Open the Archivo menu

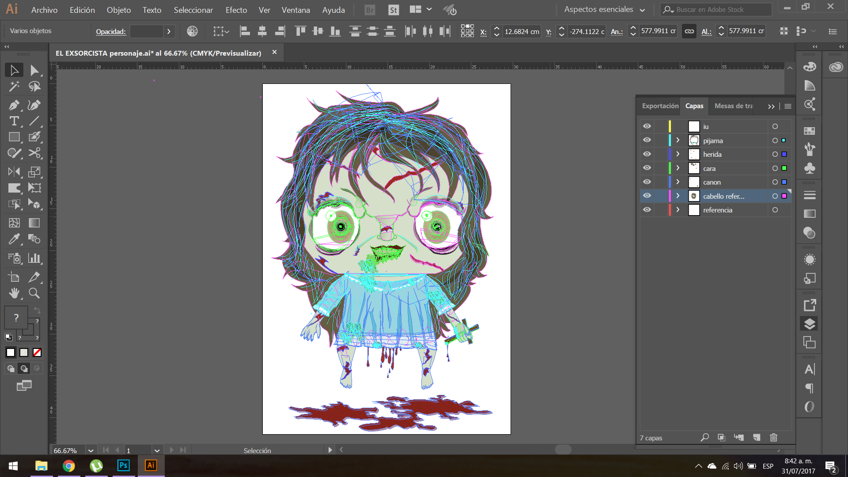pyautogui.click(x=44, y=10)
